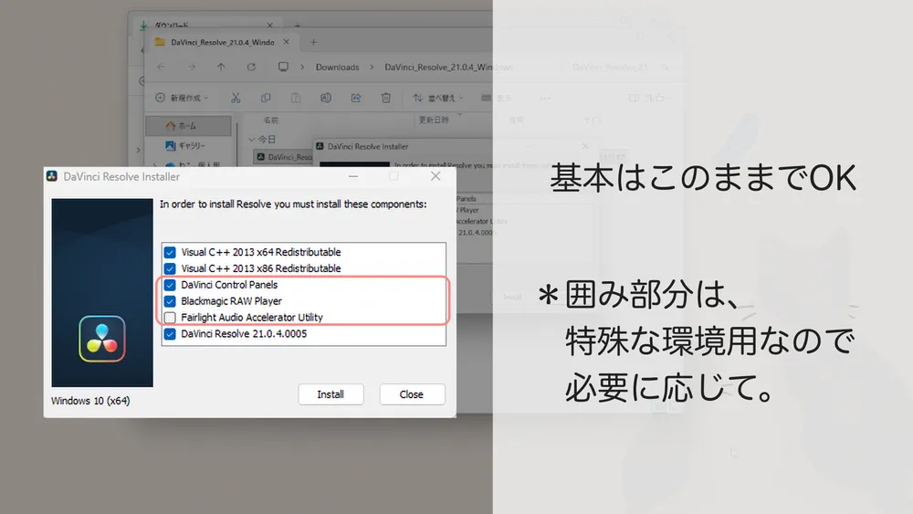913x514 pixels.
Task: Select ギャラリー in Explorer sidebar
Action: pyautogui.click(x=187, y=145)
